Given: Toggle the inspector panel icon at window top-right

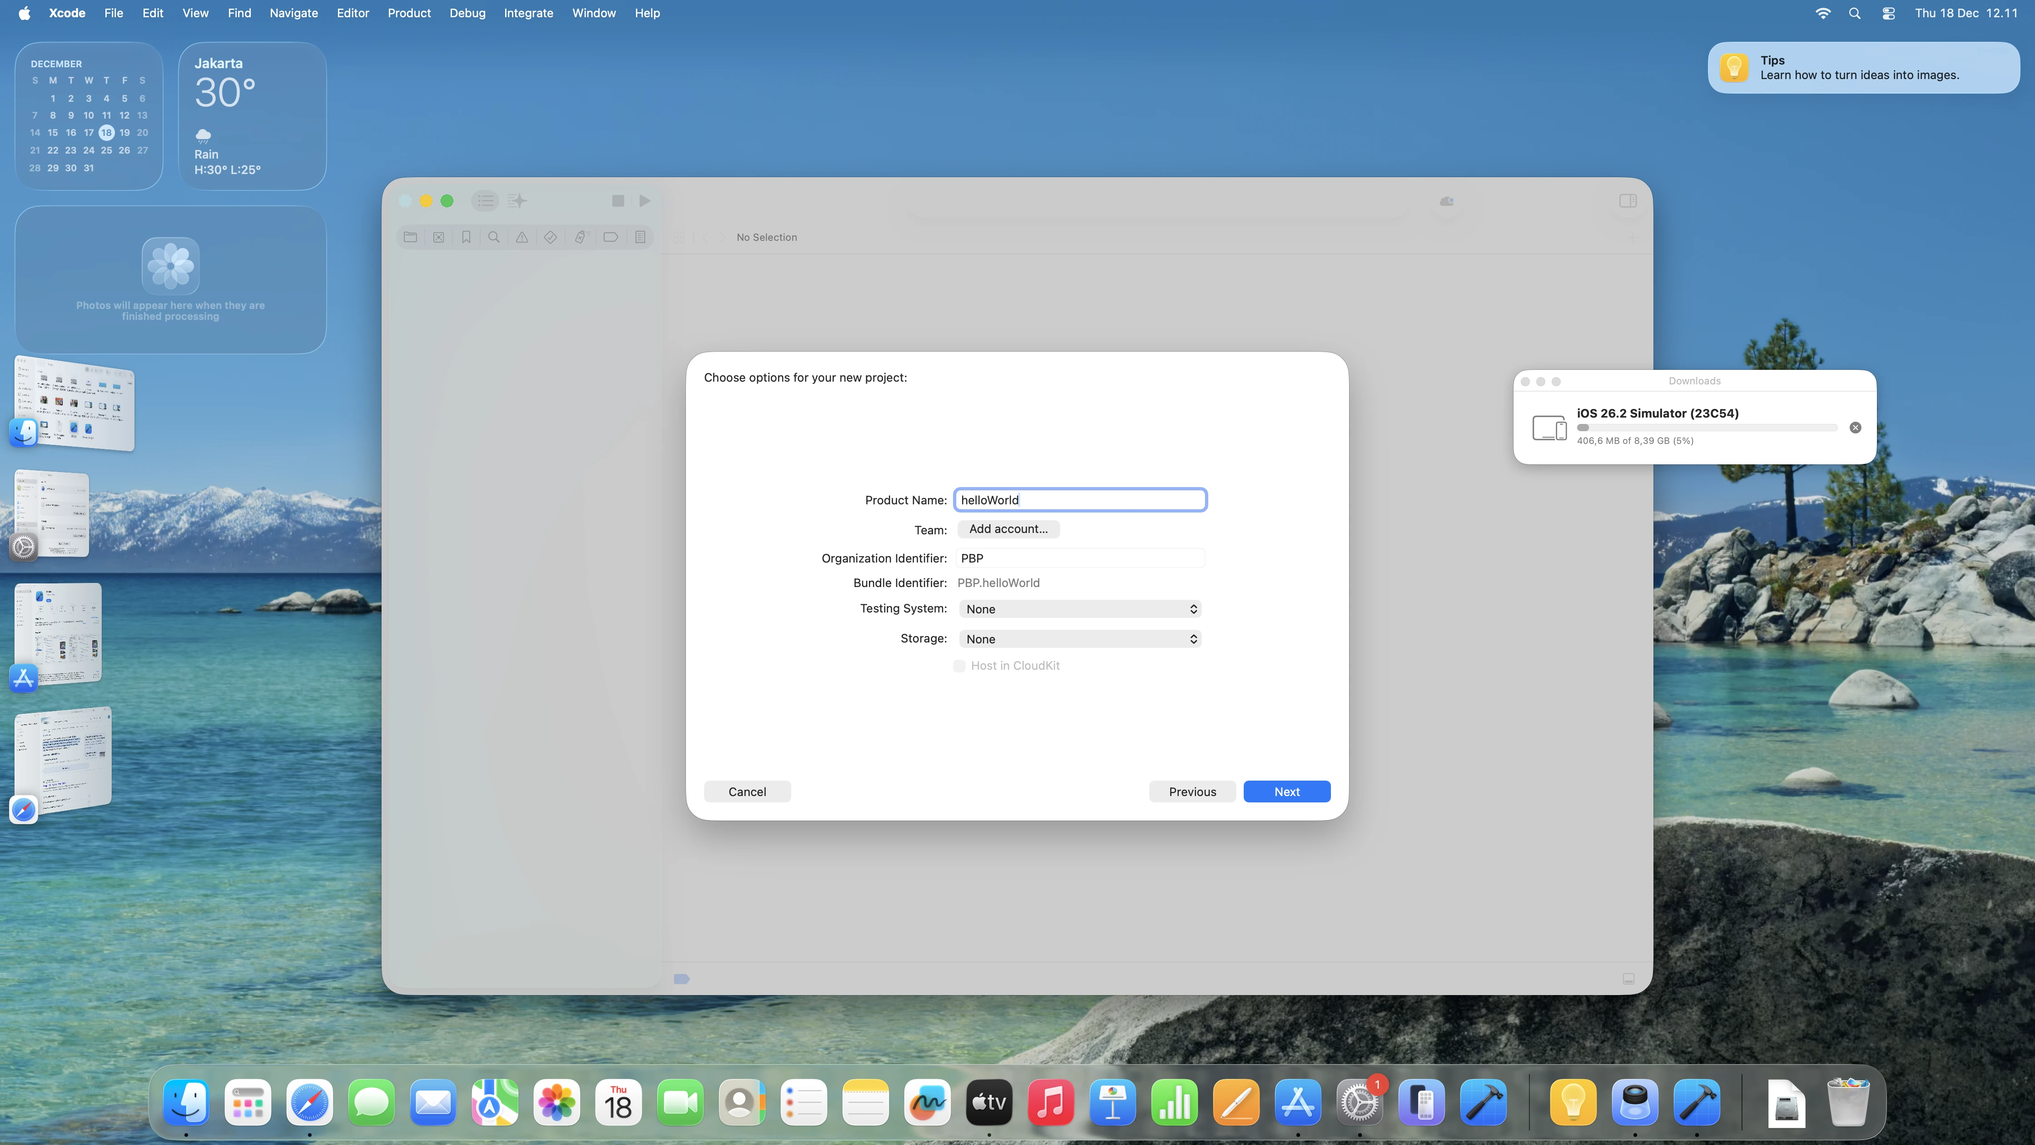Looking at the screenshot, I should [x=1628, y=201].
